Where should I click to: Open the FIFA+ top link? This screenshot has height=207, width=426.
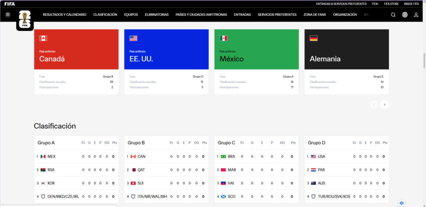[x=375, y=4]
